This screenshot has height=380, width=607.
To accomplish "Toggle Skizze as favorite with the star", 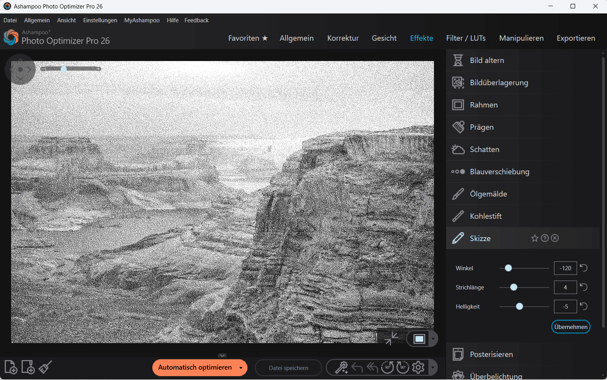I will point(534,238).
